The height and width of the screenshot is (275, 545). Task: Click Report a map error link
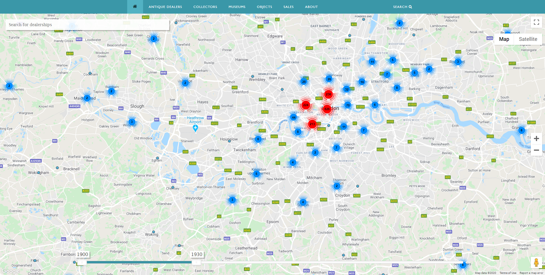click(x=531, y=273)
